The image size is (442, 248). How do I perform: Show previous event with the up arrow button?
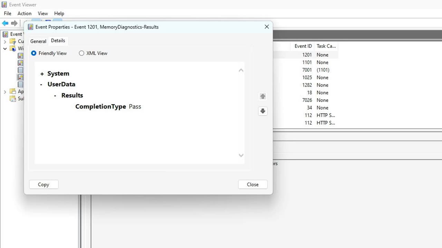point(263,96)
